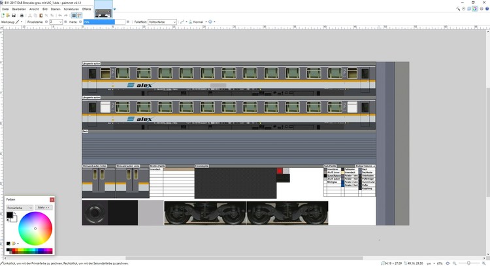
Task: Click the Copy icon in the toolbar
Action: point(35,15)
